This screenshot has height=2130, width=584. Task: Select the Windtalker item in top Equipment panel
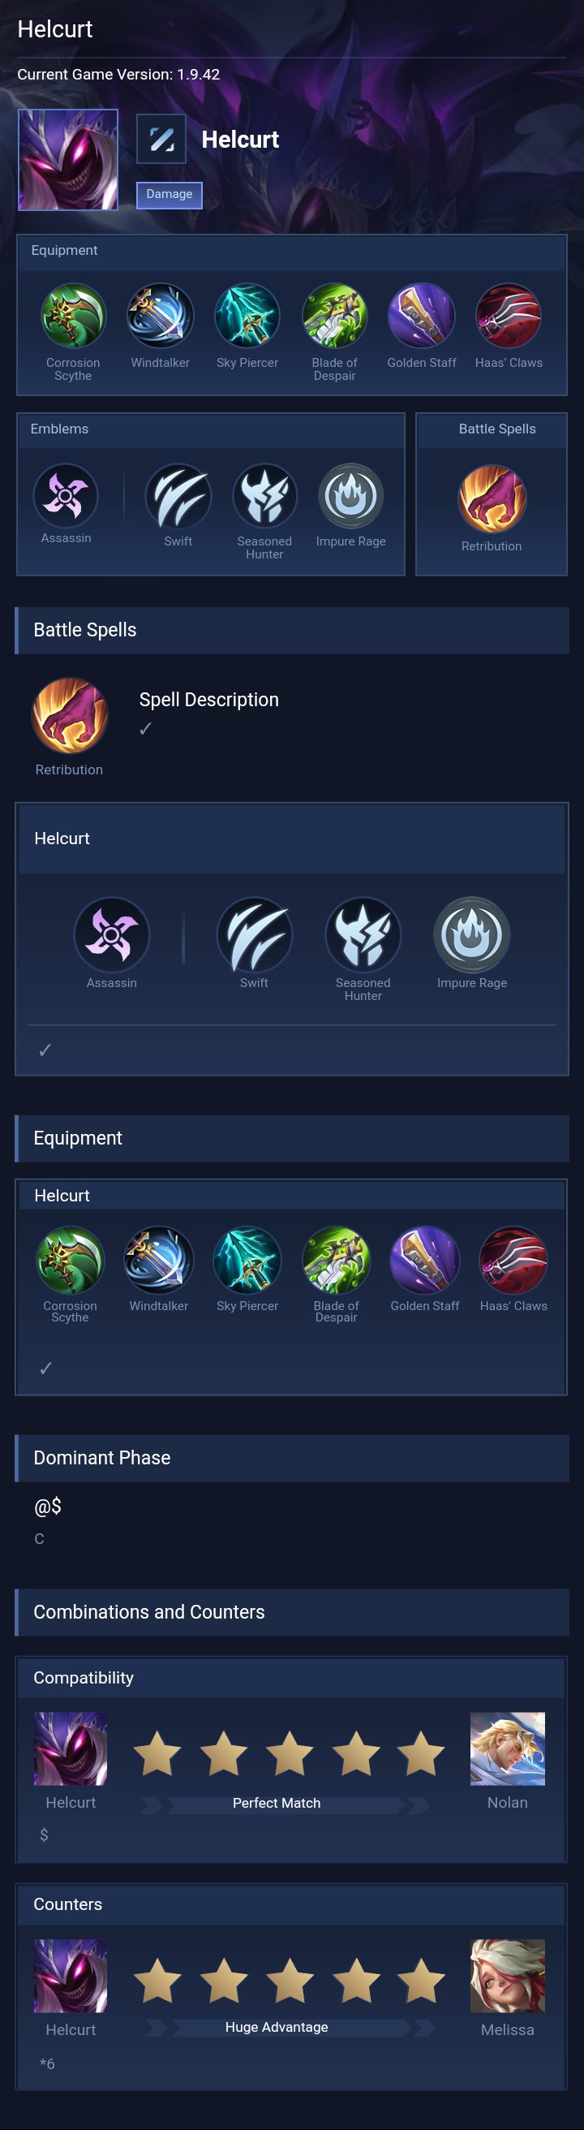click(x=161, y=315)
